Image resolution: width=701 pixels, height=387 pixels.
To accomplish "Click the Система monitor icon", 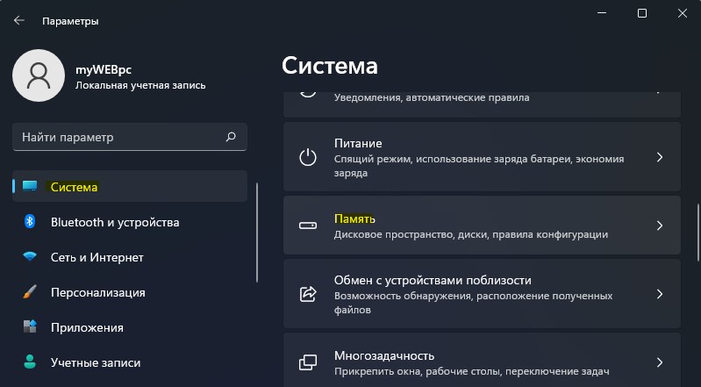I will pyautogui.click(x=30, y=186).
